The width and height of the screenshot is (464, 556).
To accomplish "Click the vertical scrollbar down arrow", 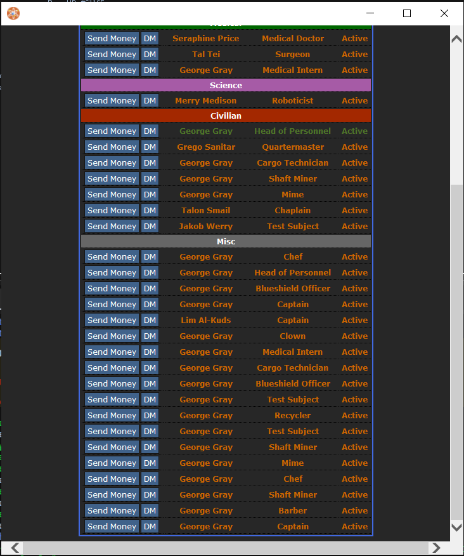I will click(x=456, y=527).
